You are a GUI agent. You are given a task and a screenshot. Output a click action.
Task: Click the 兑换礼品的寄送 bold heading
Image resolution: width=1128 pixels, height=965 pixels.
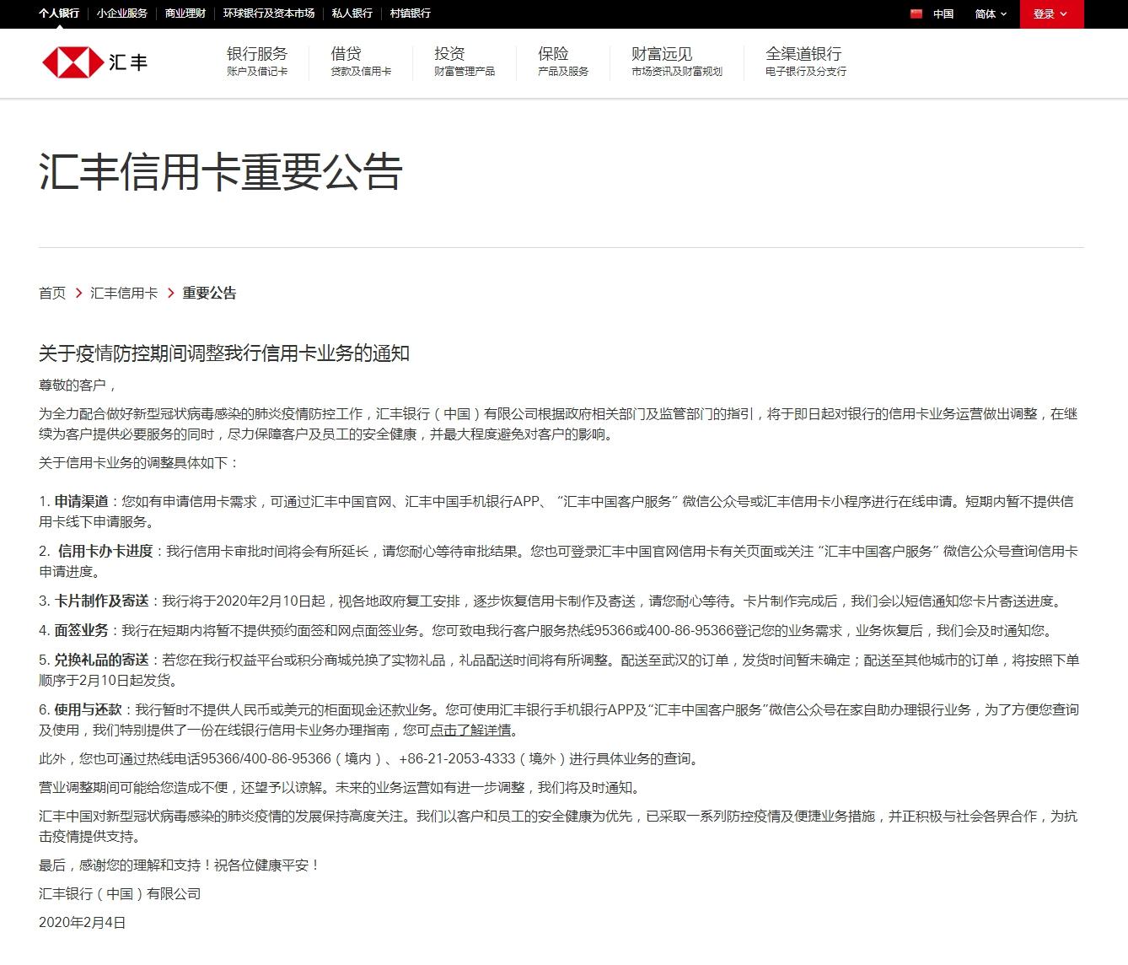click(x=102, y=660)
